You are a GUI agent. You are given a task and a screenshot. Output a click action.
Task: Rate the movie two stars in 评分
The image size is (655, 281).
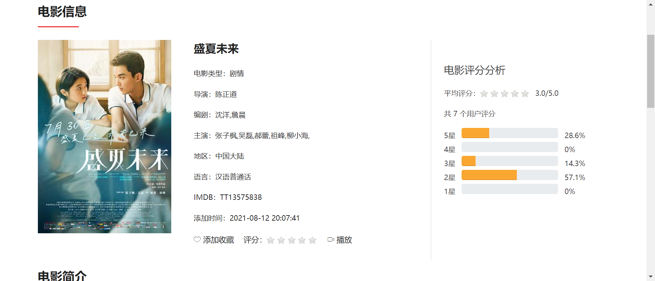pyautogui.click(x=281, y=240)
